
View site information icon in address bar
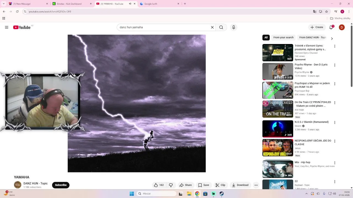point(25,12)
